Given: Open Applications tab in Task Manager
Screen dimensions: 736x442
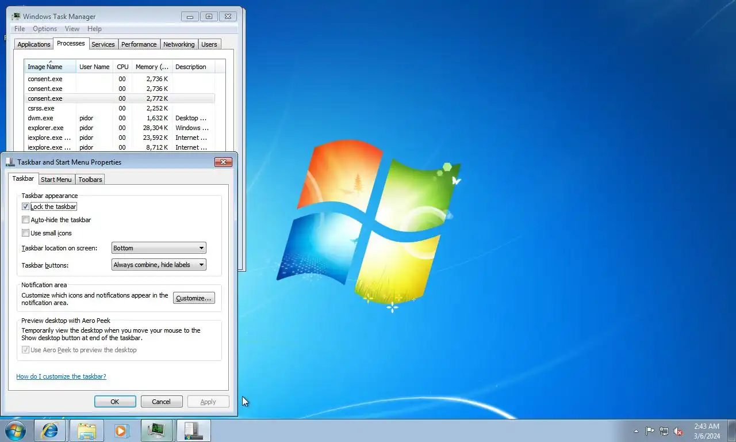Looking at the screenshot, I should coord(34,44).
